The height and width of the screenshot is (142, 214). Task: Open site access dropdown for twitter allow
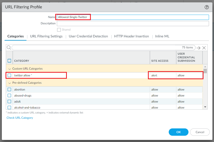point(162,75)
